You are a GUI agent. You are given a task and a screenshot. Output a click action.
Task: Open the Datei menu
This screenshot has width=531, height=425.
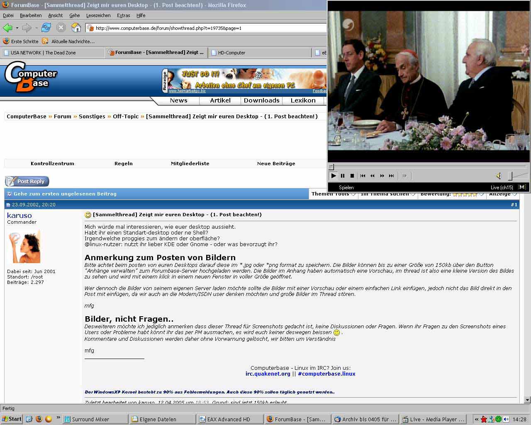pyautogui.click(x=8, y=15)
